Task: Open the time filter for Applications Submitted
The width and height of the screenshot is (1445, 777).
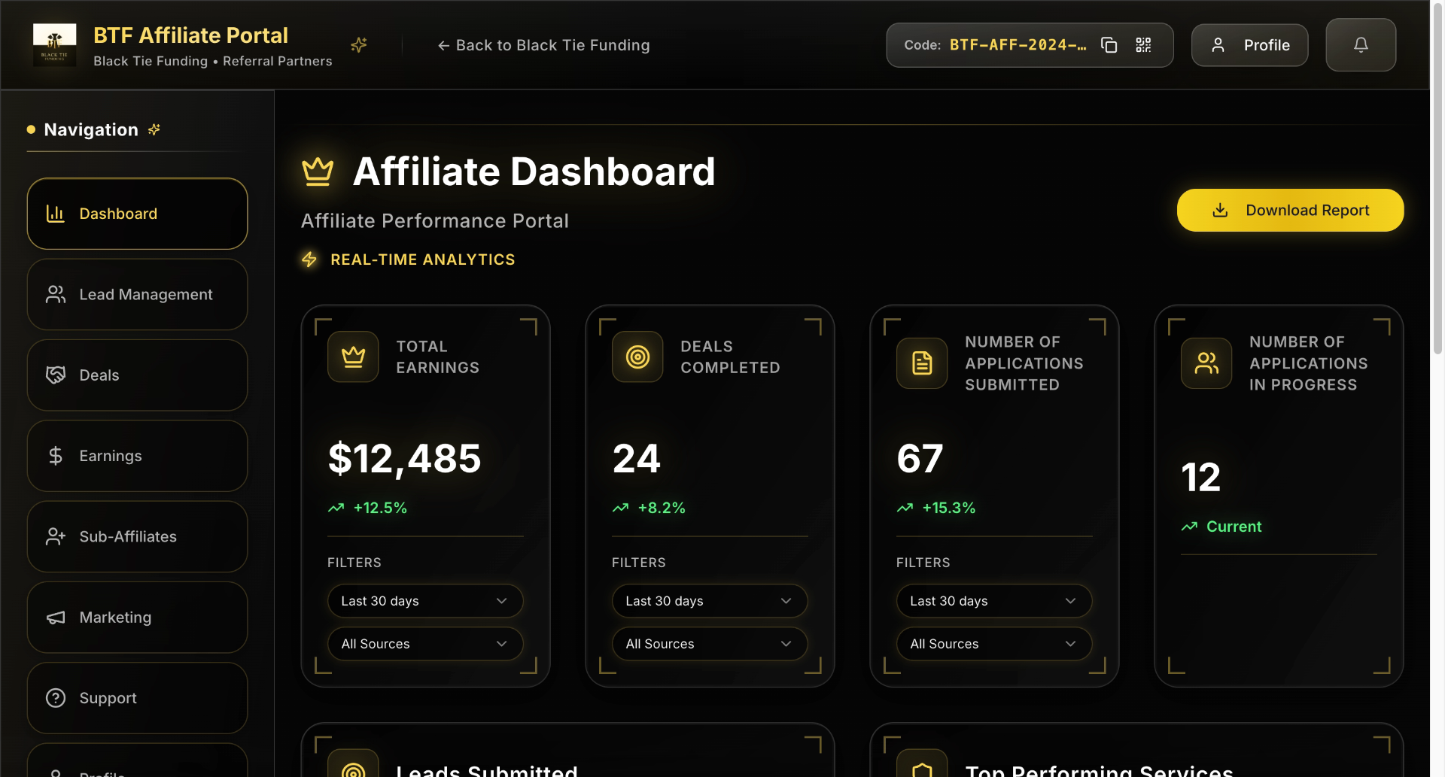Action: click(993, 600)
